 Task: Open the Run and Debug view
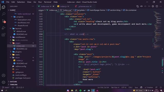coord(3,28)
